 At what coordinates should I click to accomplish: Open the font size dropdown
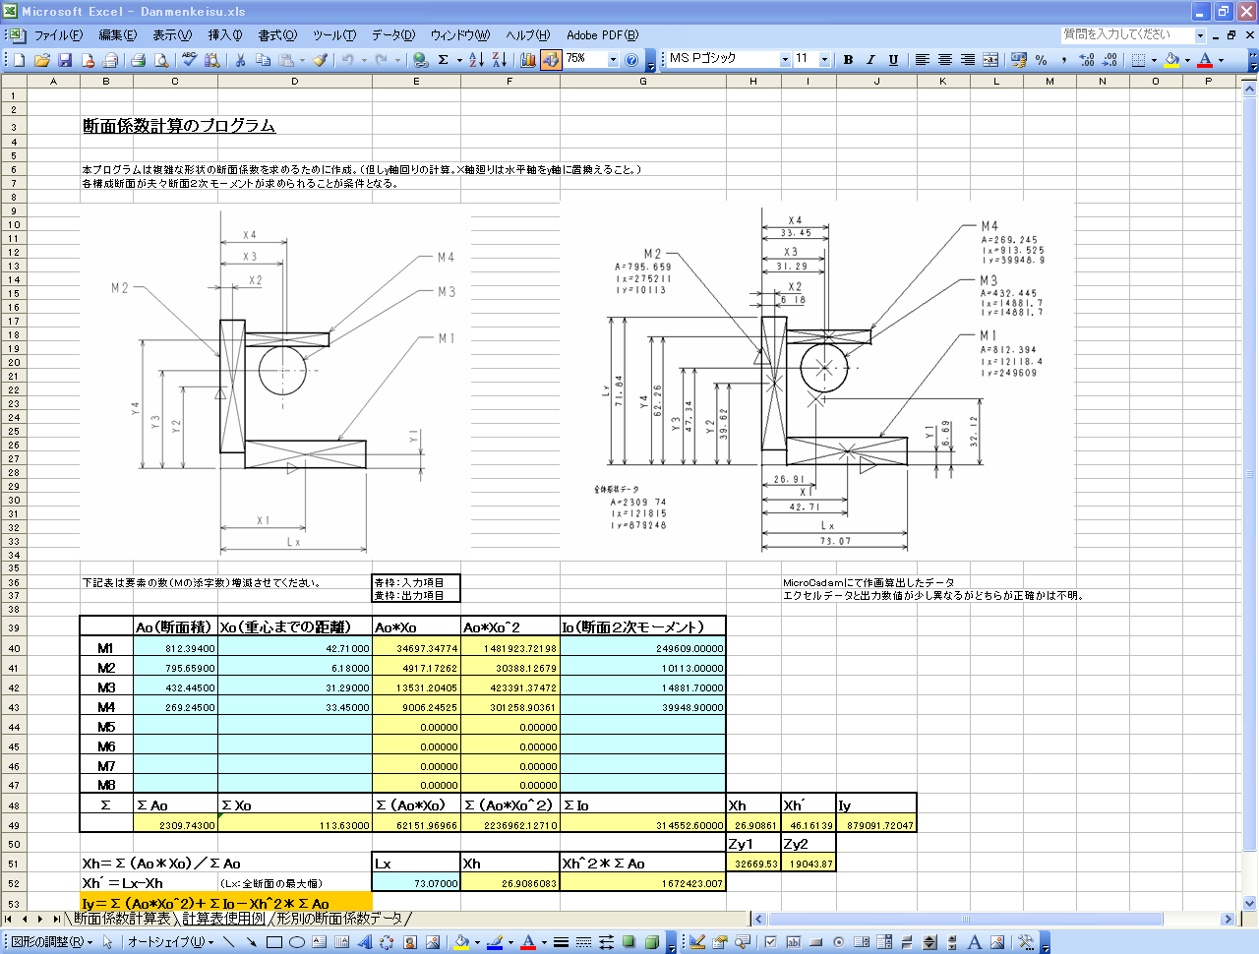coord(824,60)
